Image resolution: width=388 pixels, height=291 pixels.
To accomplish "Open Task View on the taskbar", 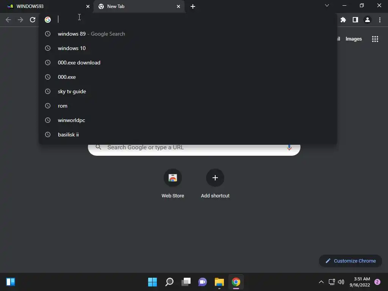I will [x=186, y=282].
